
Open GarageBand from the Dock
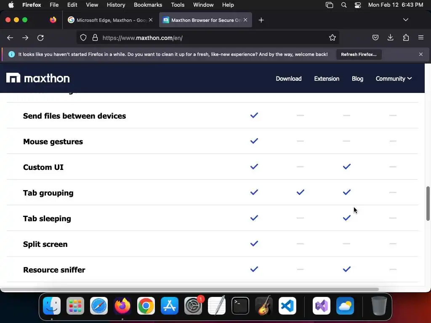(264, 306)
